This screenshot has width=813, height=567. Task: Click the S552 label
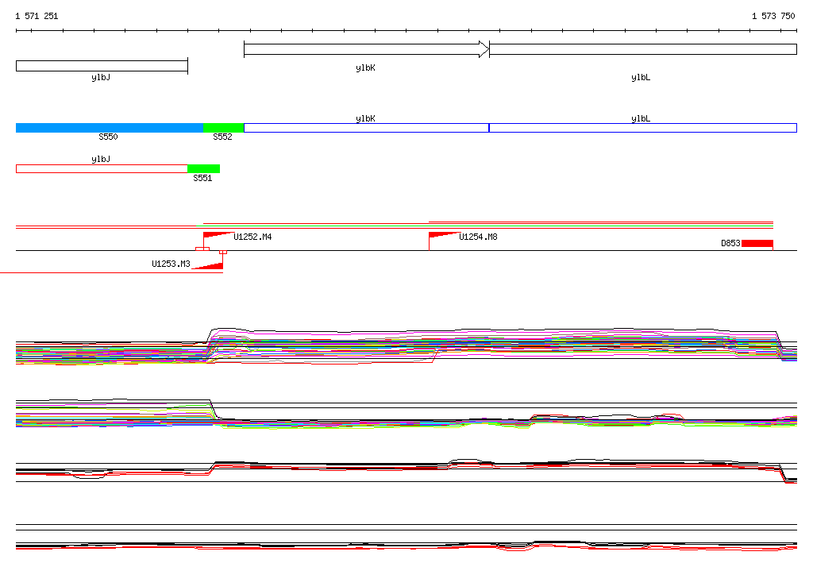coord(222,137)
